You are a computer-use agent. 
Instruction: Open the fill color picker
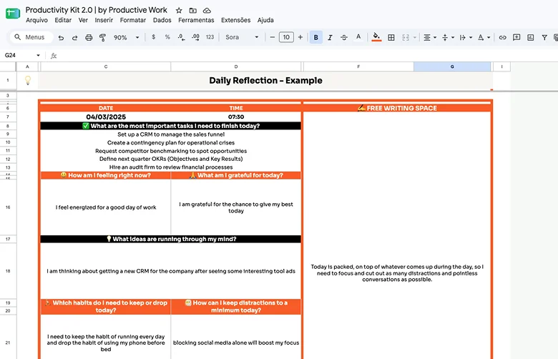coord(376,37)
